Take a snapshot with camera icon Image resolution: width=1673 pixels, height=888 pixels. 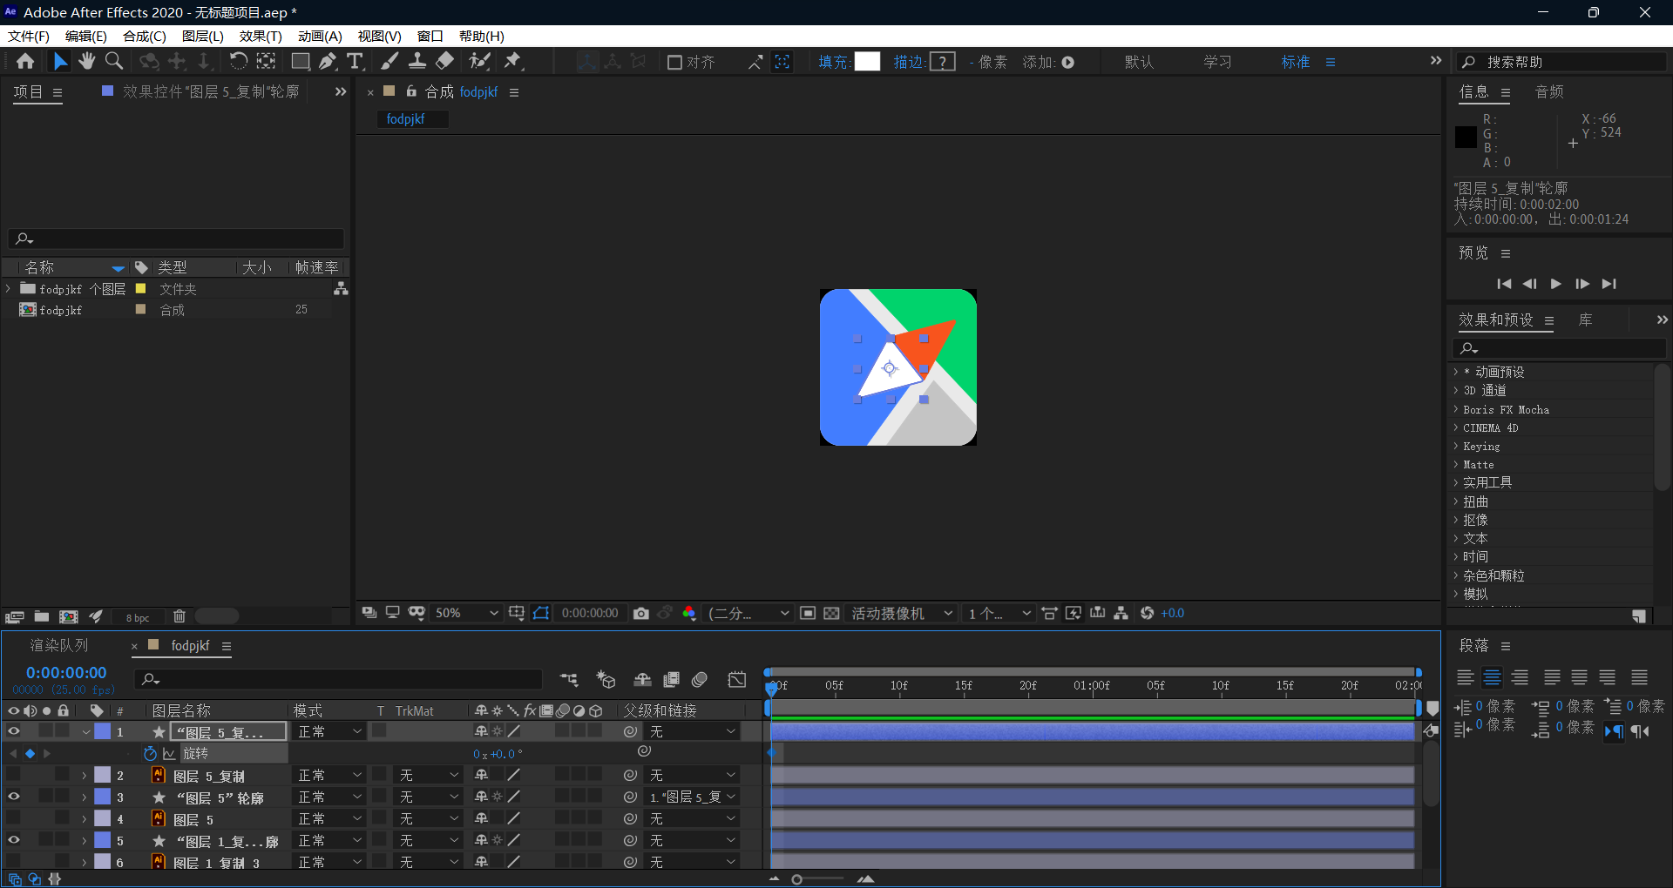pos(641,613)
